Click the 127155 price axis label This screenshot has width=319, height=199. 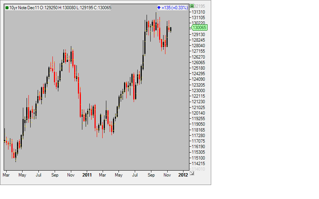point(198,51)
